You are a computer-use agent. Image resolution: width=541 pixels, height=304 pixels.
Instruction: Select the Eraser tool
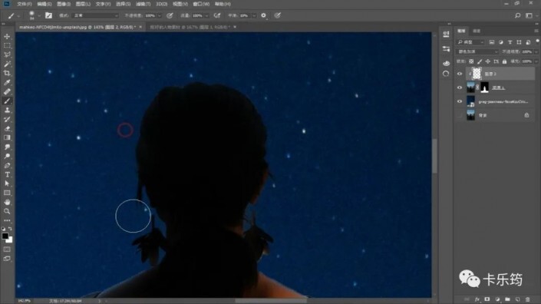coord(7,128)
